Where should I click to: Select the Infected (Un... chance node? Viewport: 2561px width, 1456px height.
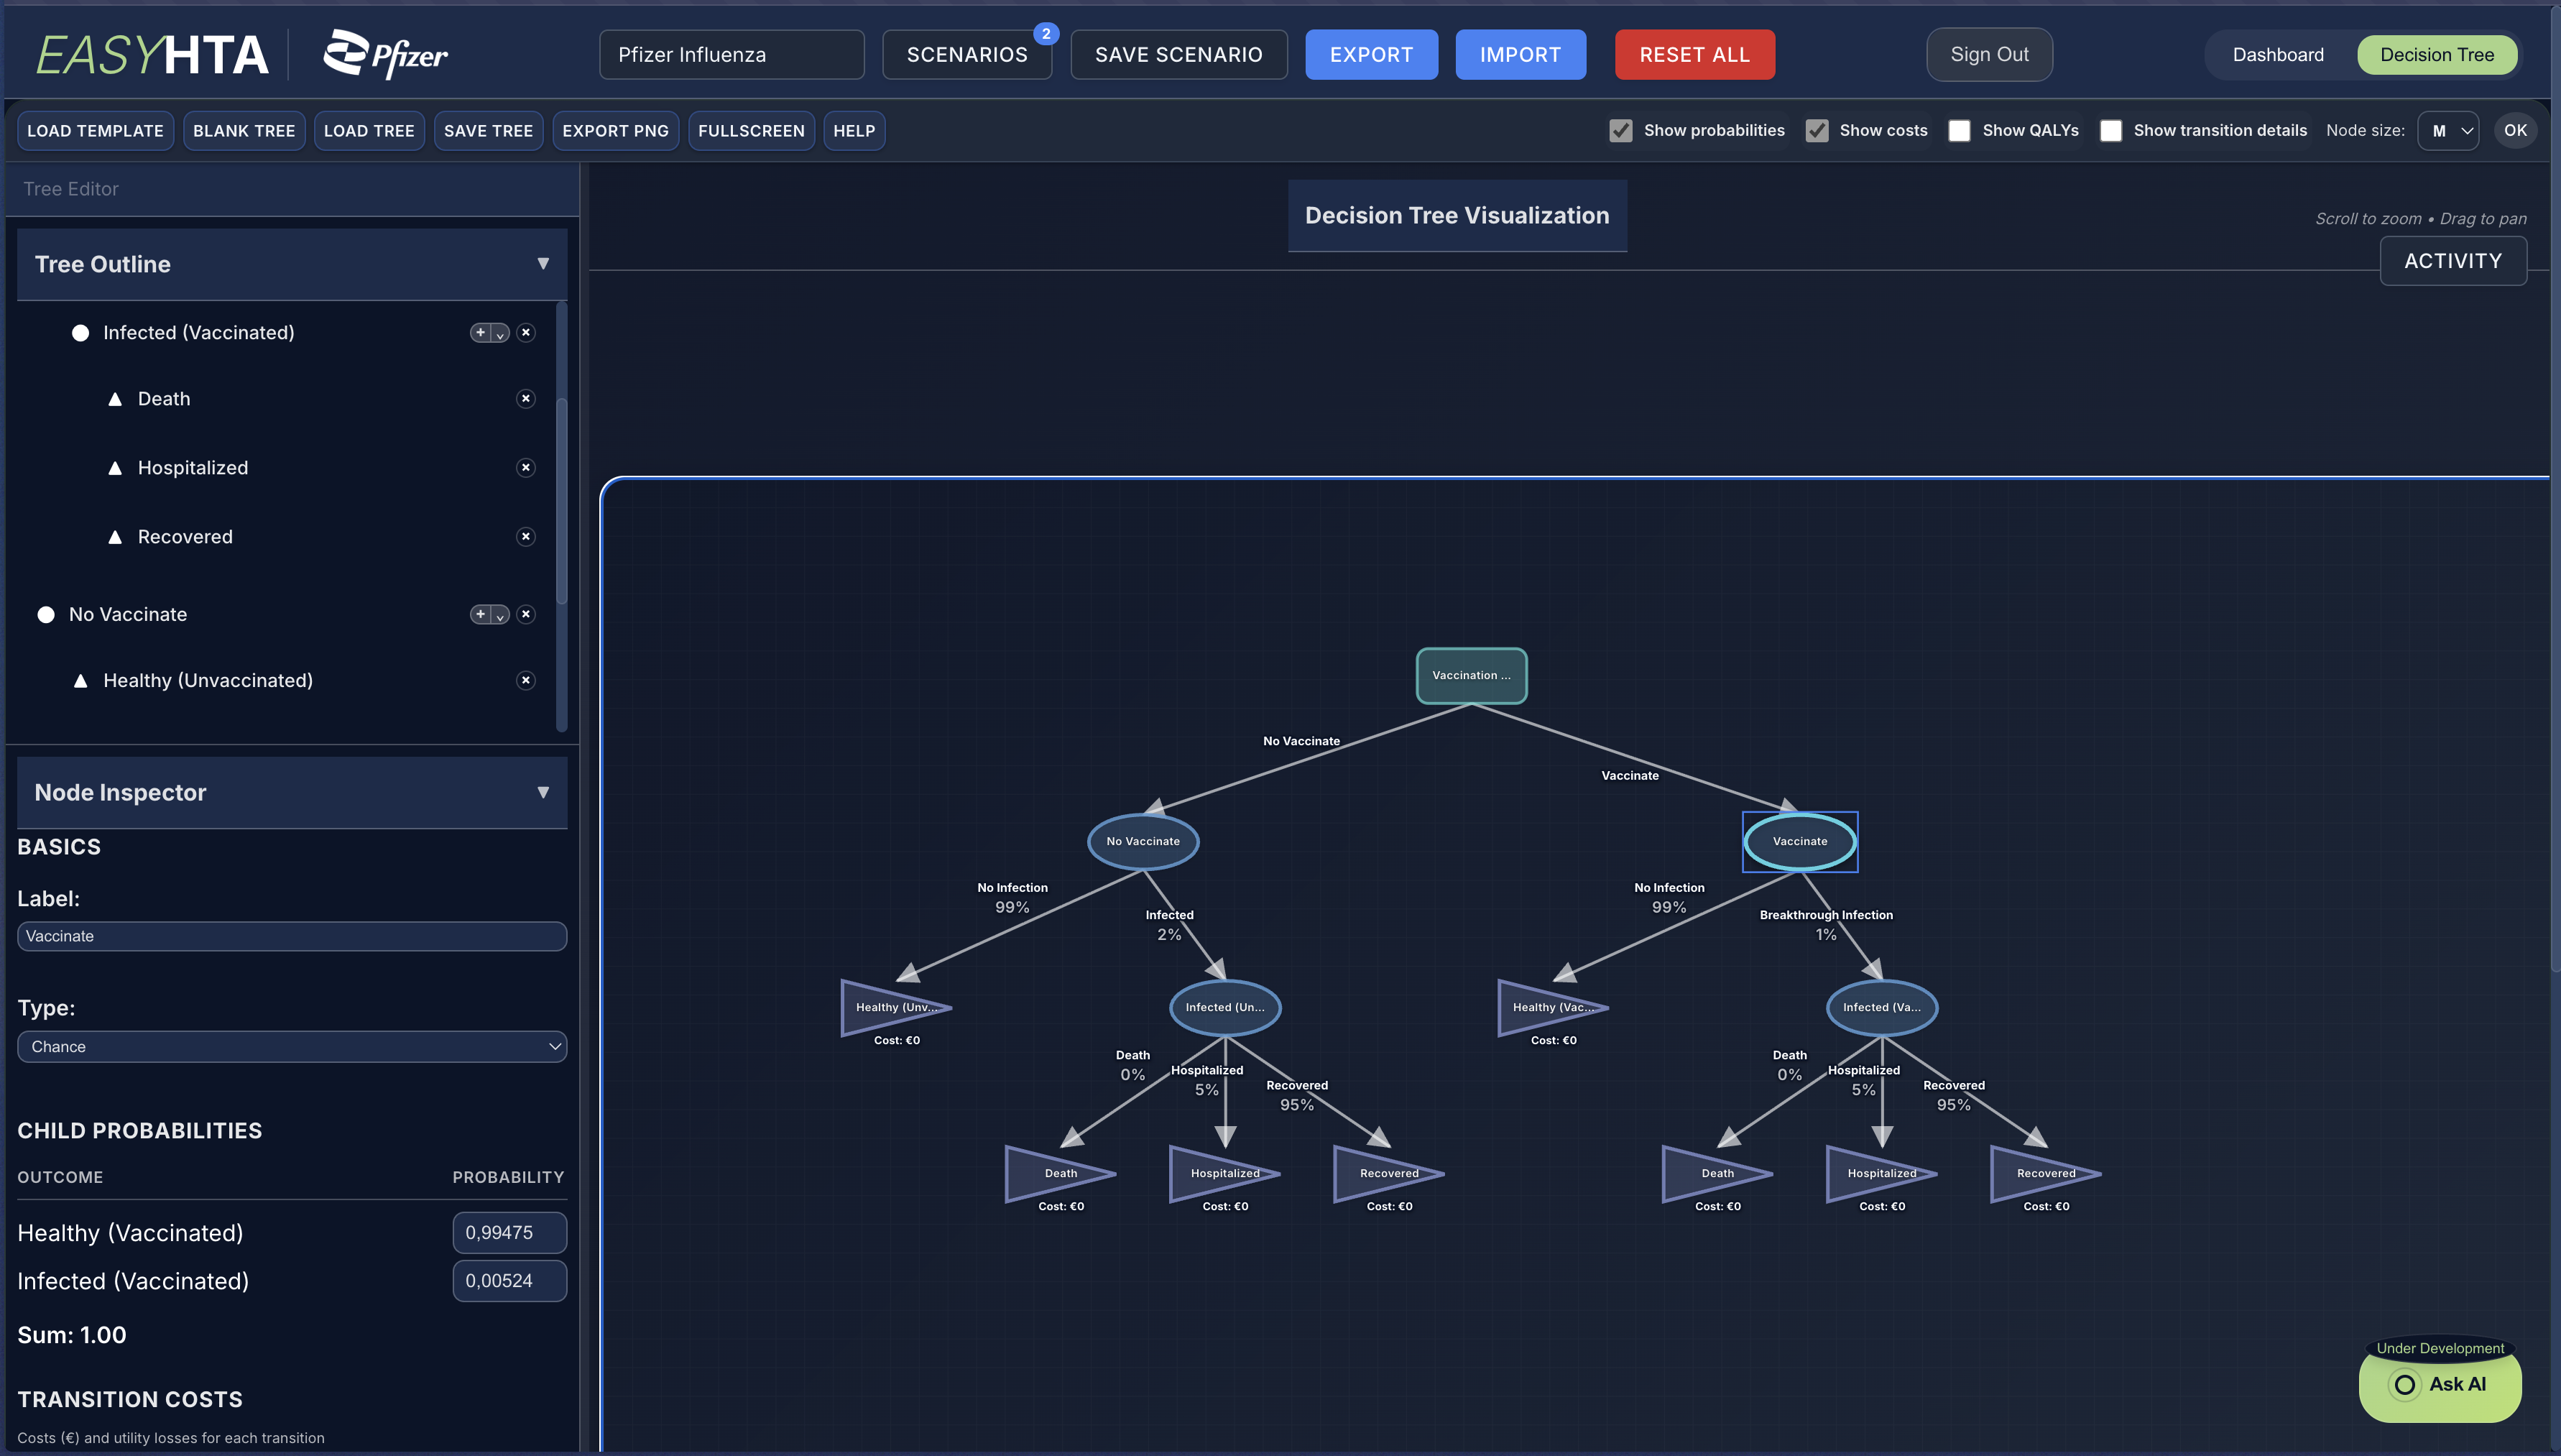pos(1224,1007)
